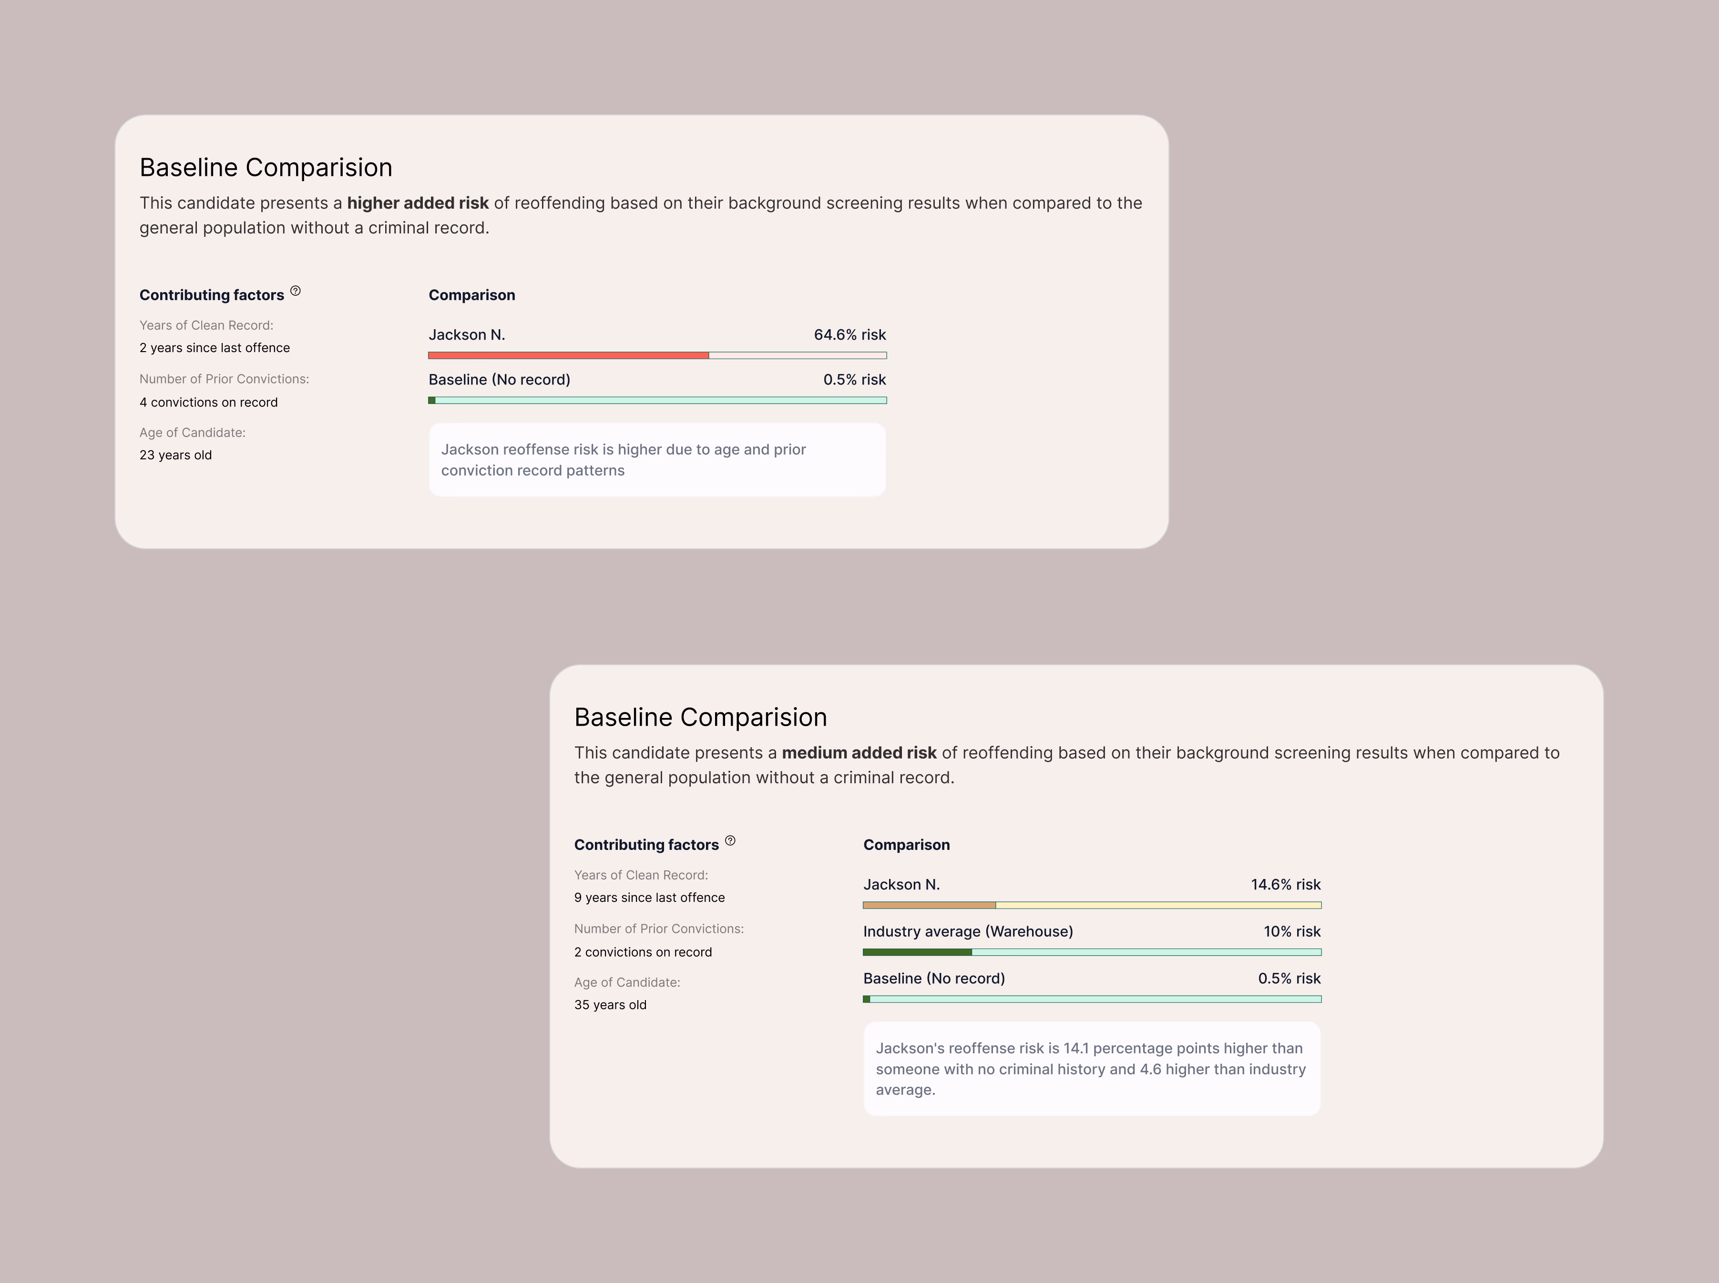Click the higher added risk bold text

[x=418, y=203]
